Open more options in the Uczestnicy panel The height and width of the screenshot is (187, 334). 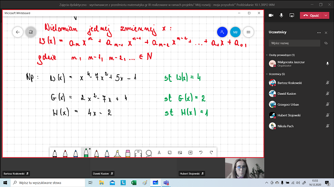click(319, 32)
